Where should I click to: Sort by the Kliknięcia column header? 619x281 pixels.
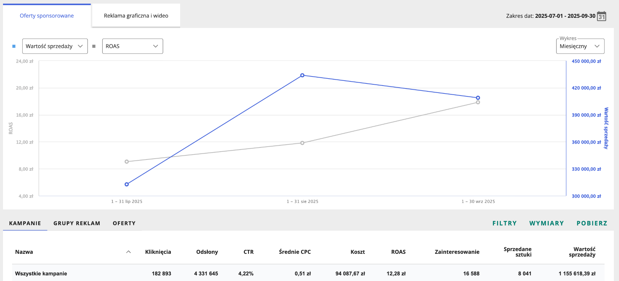(158, 252)
